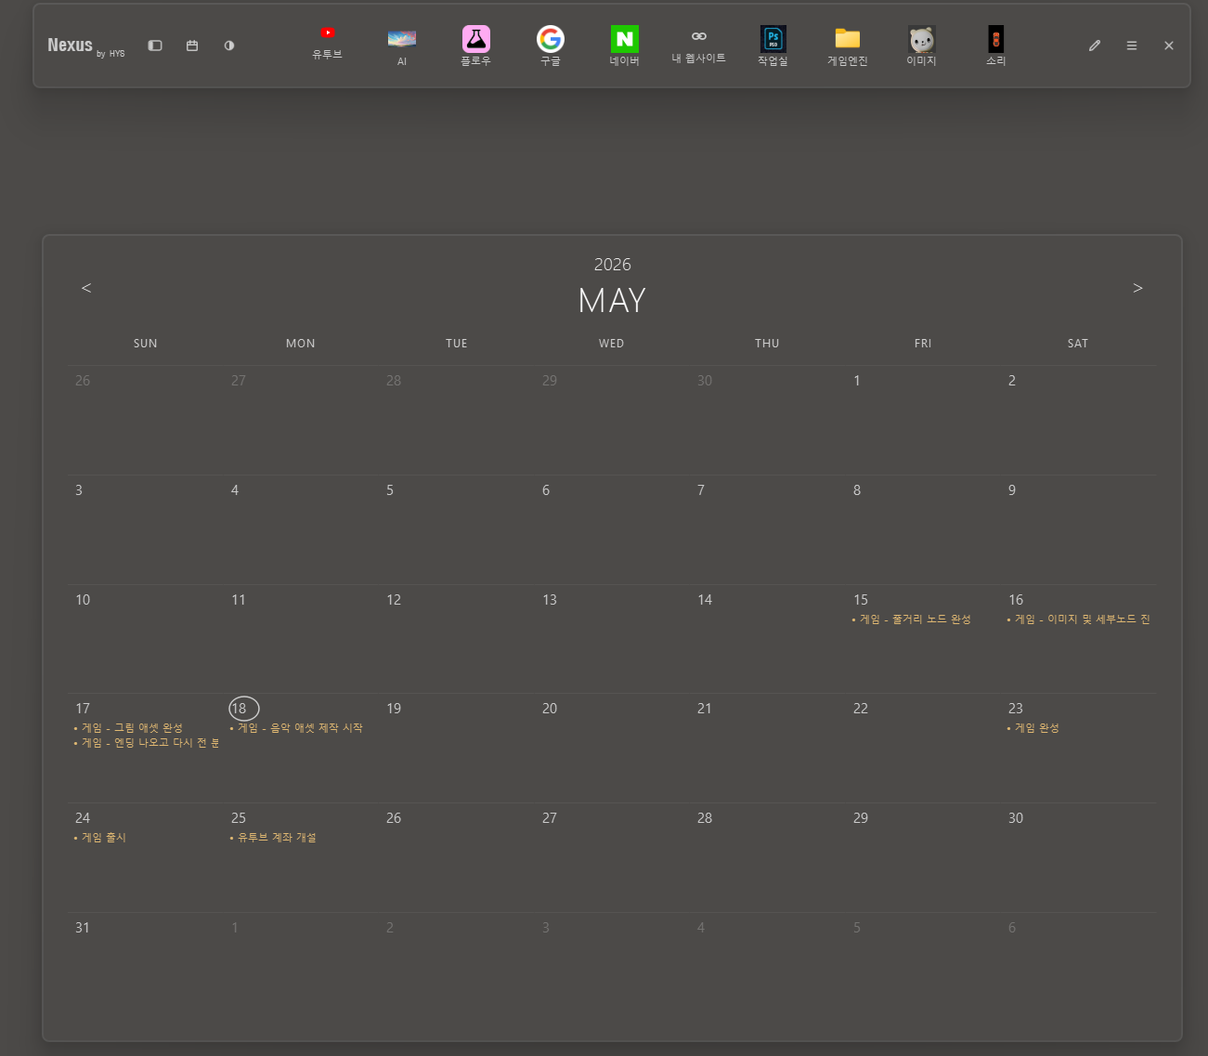Select date 25 in calendar

[x=239, y=818]
